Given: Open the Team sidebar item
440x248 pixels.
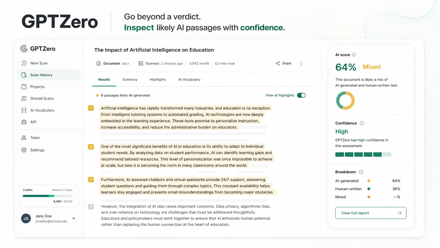Looking at the screenshot, I should [49, 138].
